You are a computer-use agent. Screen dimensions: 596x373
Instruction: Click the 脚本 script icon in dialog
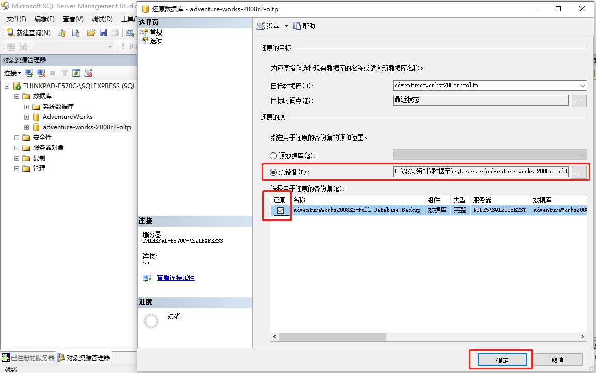coord(261,26)
